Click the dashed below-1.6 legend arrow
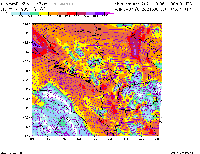200x154 pixels. 7,13
